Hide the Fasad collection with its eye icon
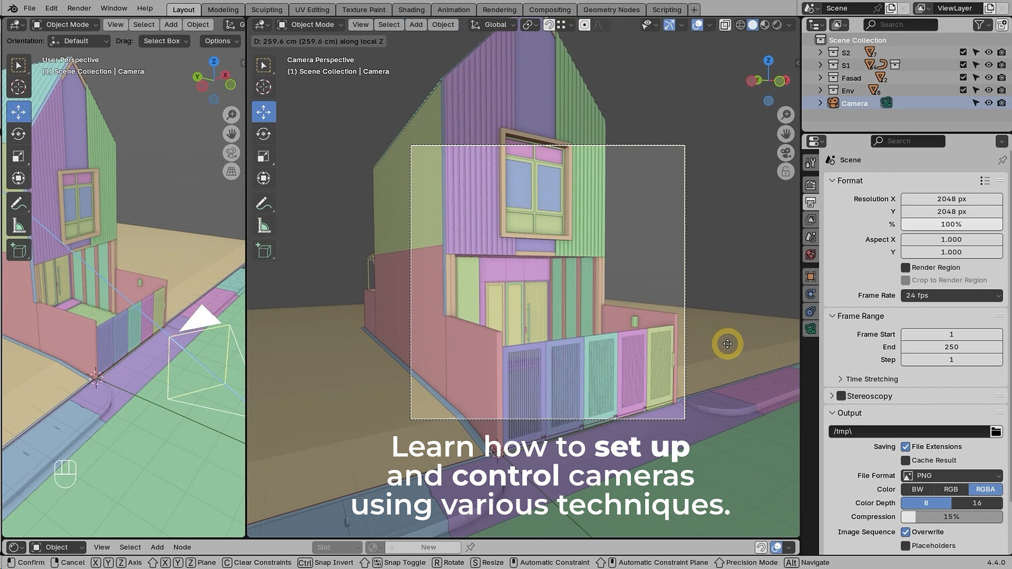 pos(988,78)
